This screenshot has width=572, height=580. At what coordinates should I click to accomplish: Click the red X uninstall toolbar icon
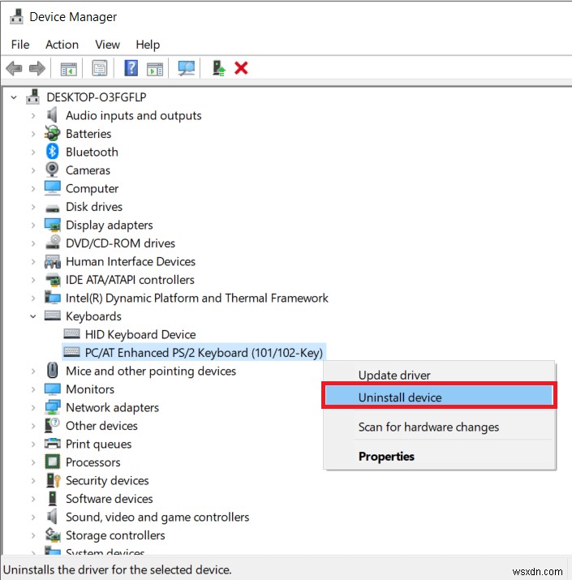click(241, 68)
